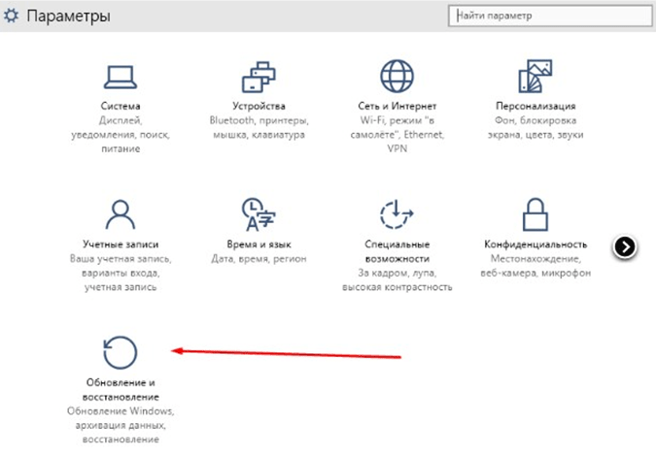This screenshot has width=656, height=455.
Task: Click the Устройства label text
Action: [259, 106]
